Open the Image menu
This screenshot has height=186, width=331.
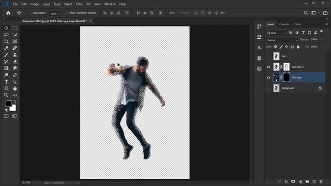[35, 4]
